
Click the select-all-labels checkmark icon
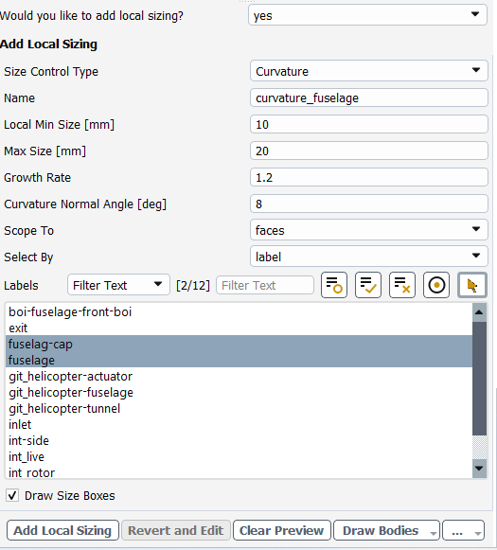(368, 285)
